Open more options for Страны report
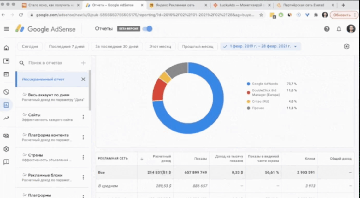Image resolution: width=360 pixels, height=198 pixels. tap(83, 157)
